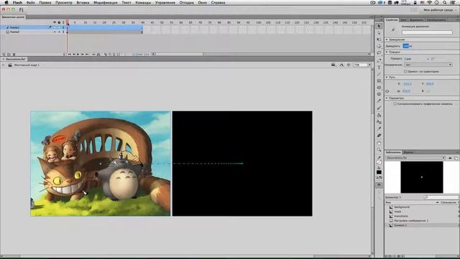Enable orient to path checkbox
The width and height of the screenshot is (460, 259).
click(405, 71)
